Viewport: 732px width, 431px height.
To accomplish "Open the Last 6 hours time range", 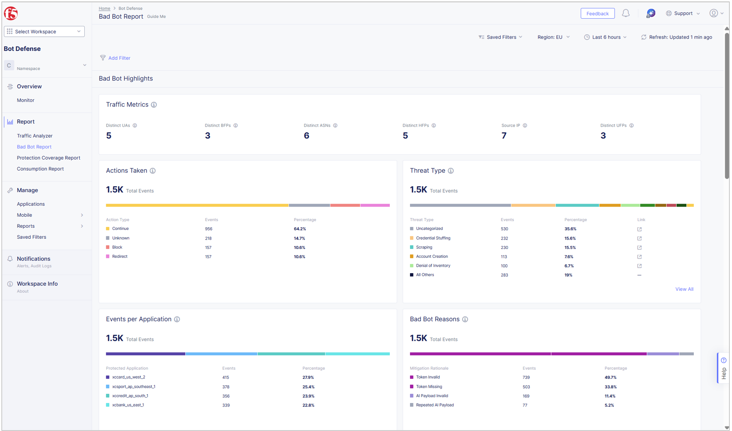I will tap(605, 37).
